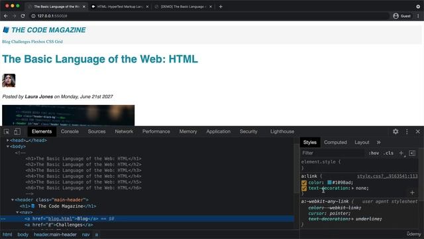Open DevTools settings gear
The image size is (424, 239).
(x=396, y=131)
